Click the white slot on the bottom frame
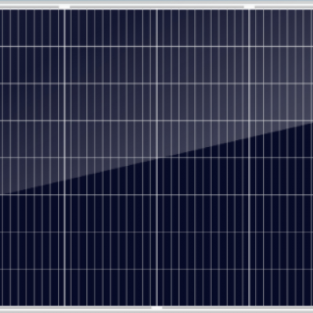Screen dimensions: 313x313 pos(156,308)
